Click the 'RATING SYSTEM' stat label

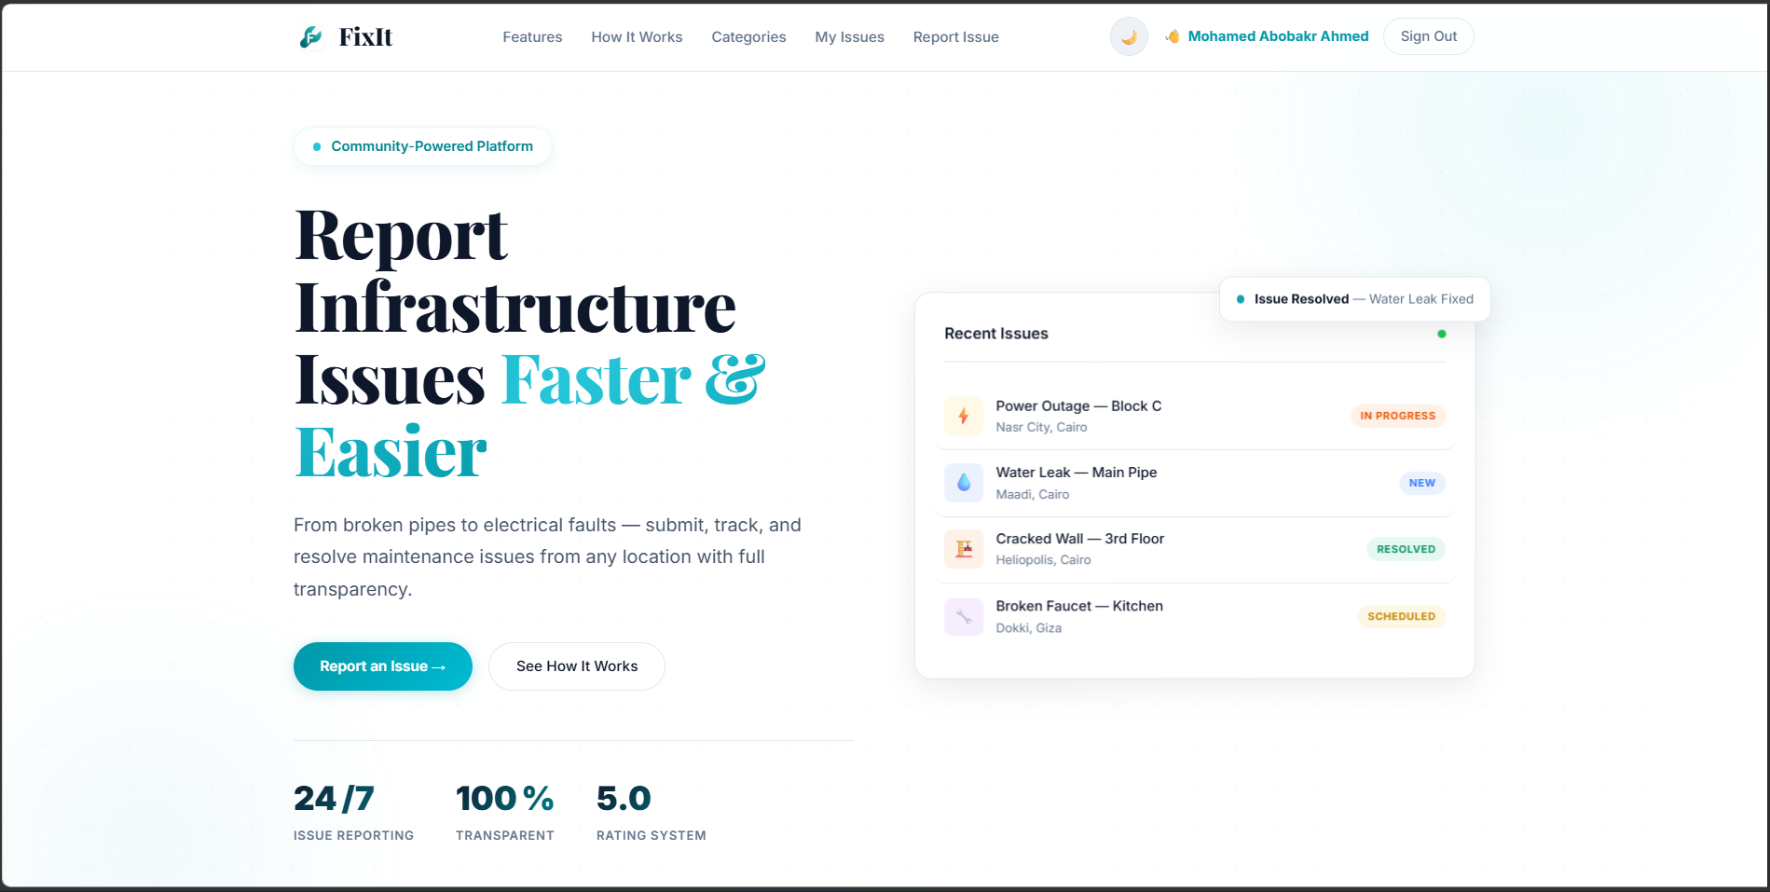coord(652,836)
